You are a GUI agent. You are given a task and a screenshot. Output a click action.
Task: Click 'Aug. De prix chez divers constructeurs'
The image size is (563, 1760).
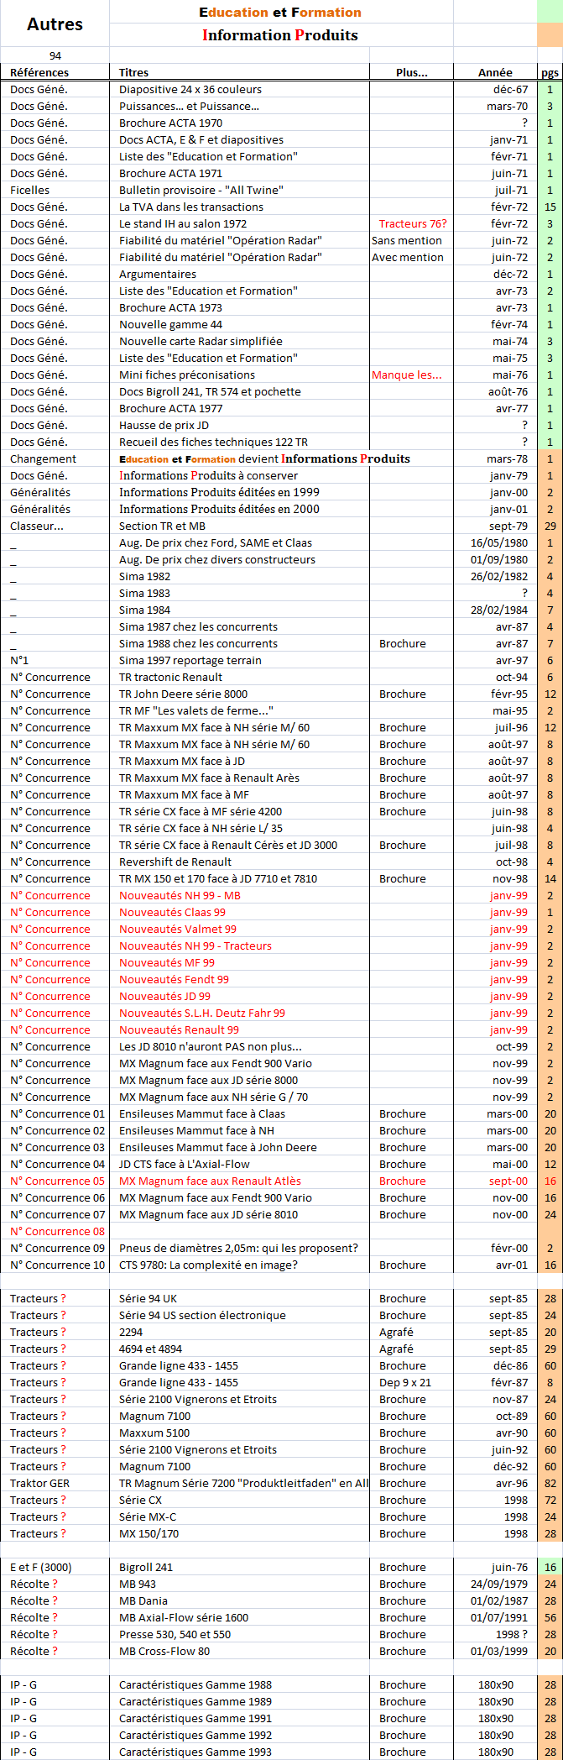tap(217, 559)
